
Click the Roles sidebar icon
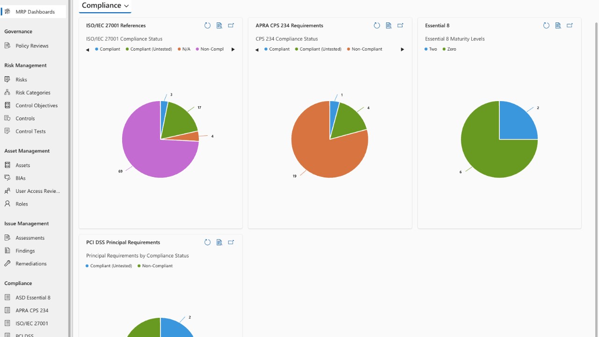coord(7,204)
